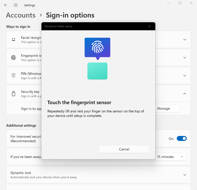Maximize the Settings window
This screenshot has height=190, width=197.
pos(180,3)
